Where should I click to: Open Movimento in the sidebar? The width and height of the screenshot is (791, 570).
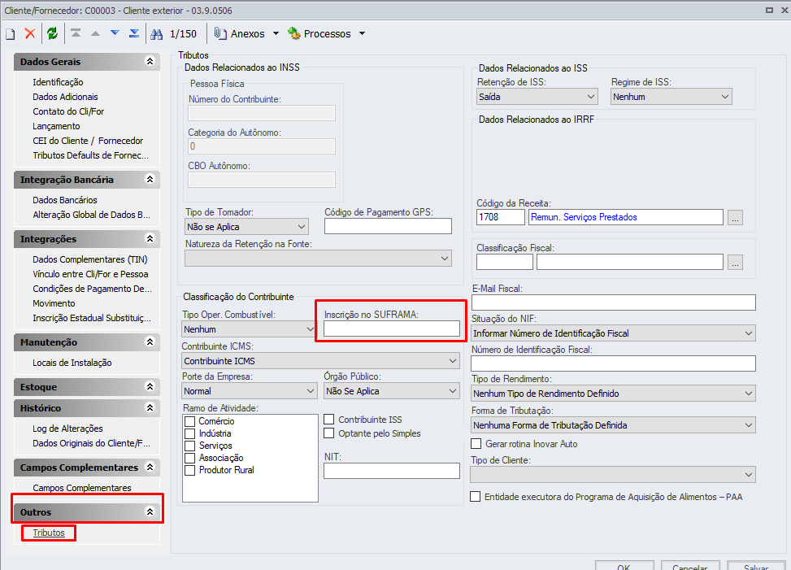(54, 303)
